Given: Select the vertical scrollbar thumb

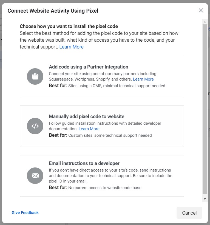Looking at the screenshot, I should coord(205,109).
